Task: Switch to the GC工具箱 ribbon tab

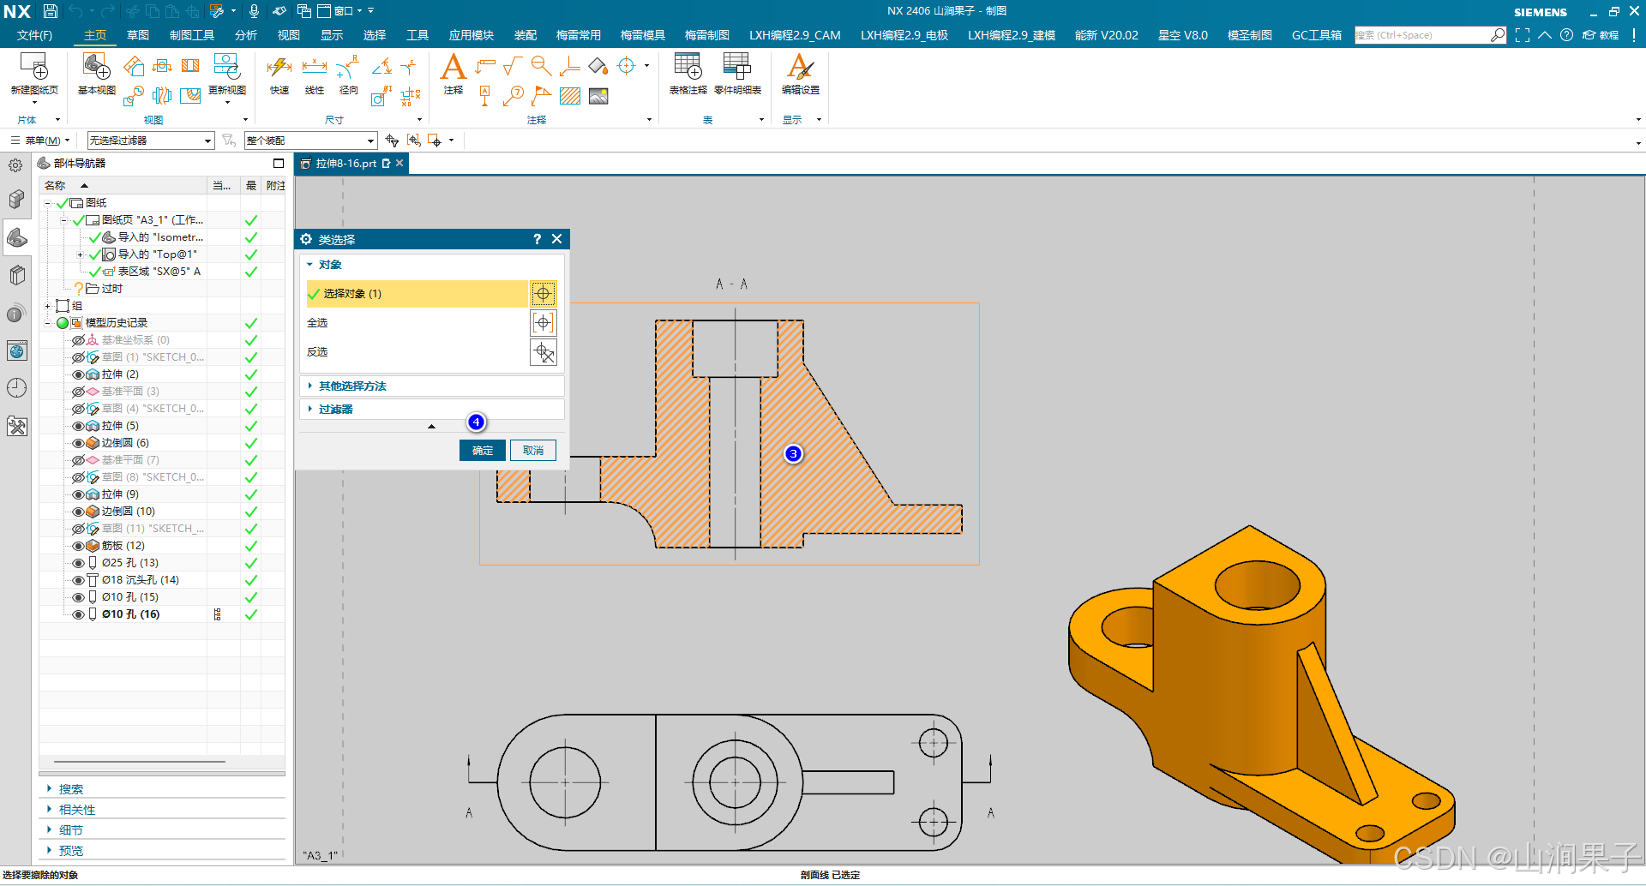Action: click(x=1317, y=35)
